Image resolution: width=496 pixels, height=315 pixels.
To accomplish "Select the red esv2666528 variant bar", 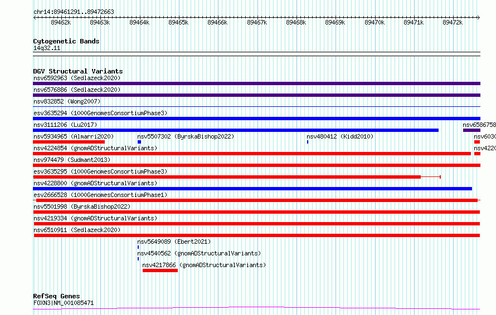I will (257, 200).
